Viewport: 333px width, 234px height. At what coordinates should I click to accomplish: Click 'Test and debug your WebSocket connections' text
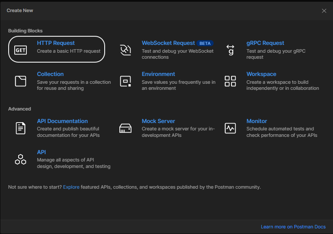click(x=178, y=54)
